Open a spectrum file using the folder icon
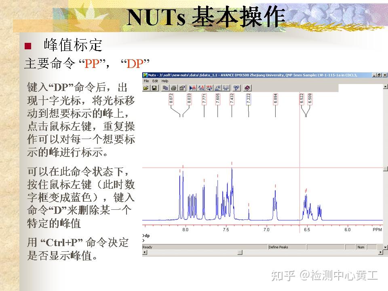 point(145,88)
